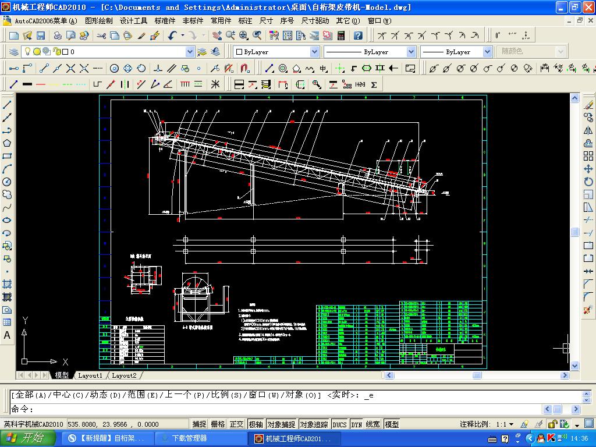
Task: Expand the layer name dropdown
Action: [190, 52]
